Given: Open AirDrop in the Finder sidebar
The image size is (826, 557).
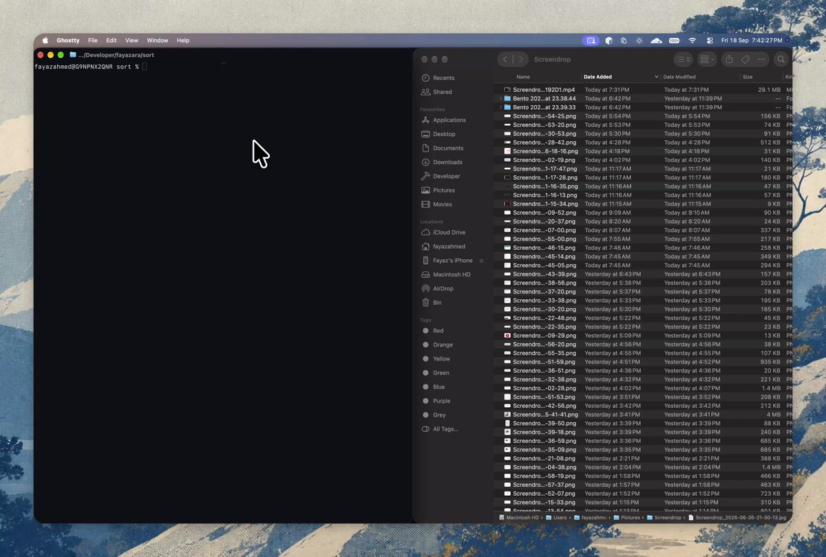Looking at the screenshot, I should tap(438, 289).
